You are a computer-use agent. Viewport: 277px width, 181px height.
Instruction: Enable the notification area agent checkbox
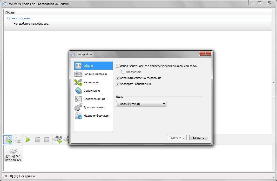pyautogui.click(x=118, y=66)
